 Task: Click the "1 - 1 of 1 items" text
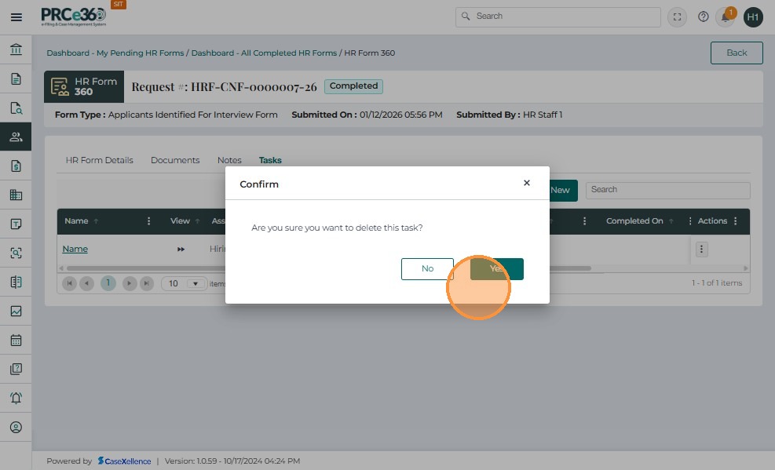point(717,283)
